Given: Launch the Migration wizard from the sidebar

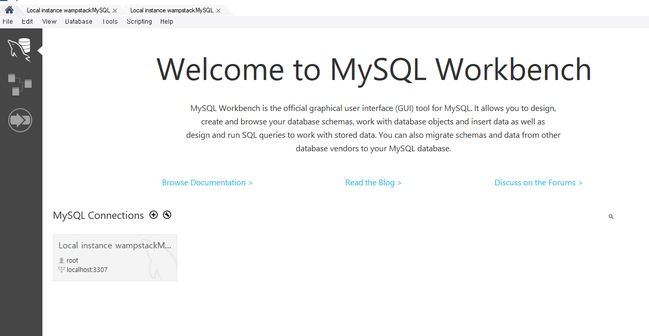Looking at the screenshot, I should click(20, 120).
